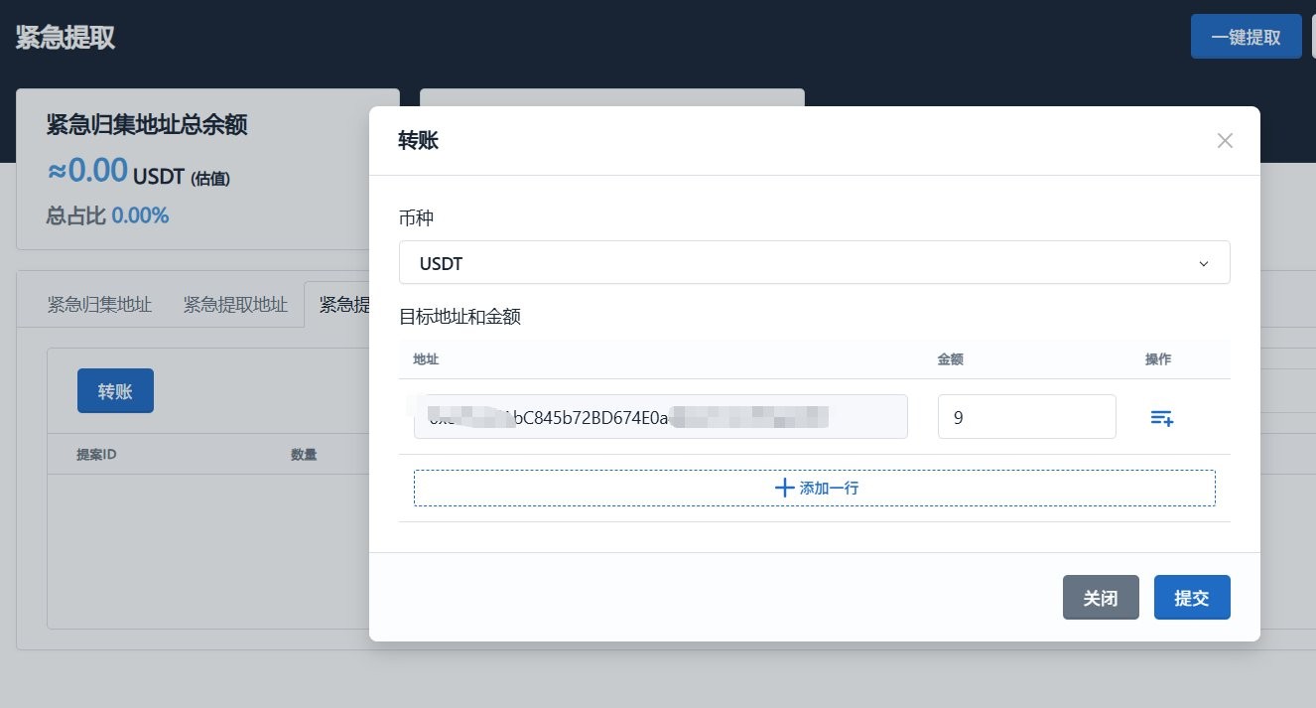
Task: Click the 一键提取 button in the header
Action: pyautogui.click(x=1246, y=37)
